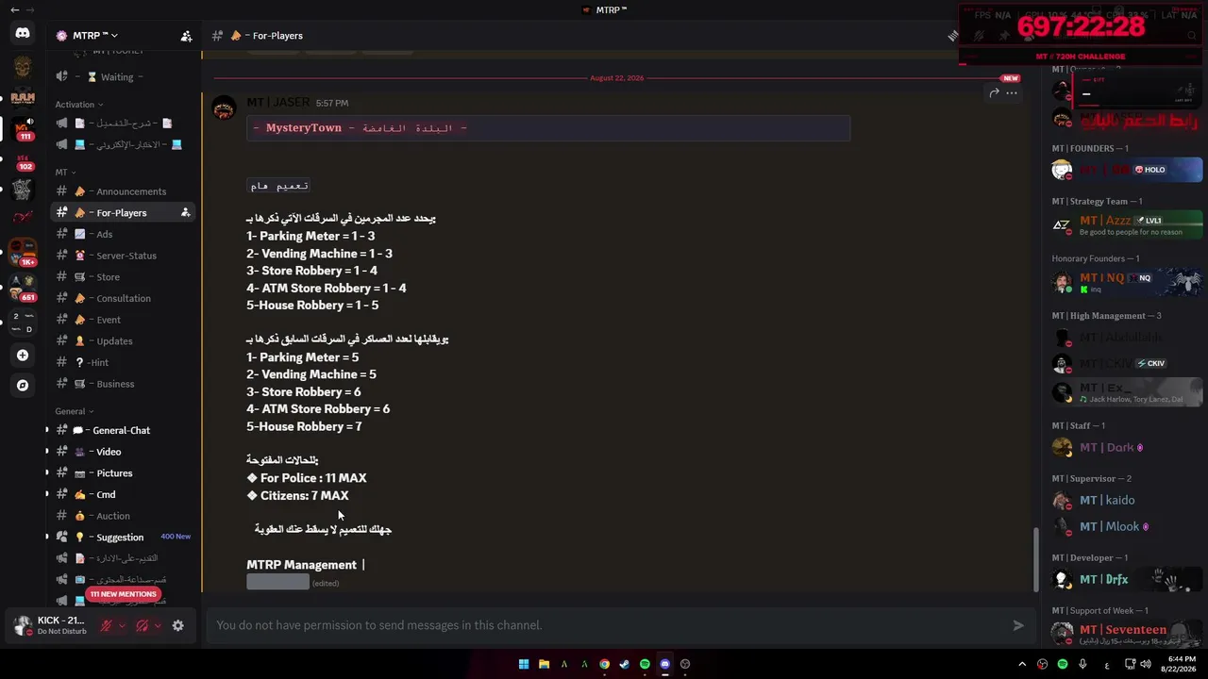Open the General-Chat channel
Screen dimensions: 1208x679
tap(124, 430)
